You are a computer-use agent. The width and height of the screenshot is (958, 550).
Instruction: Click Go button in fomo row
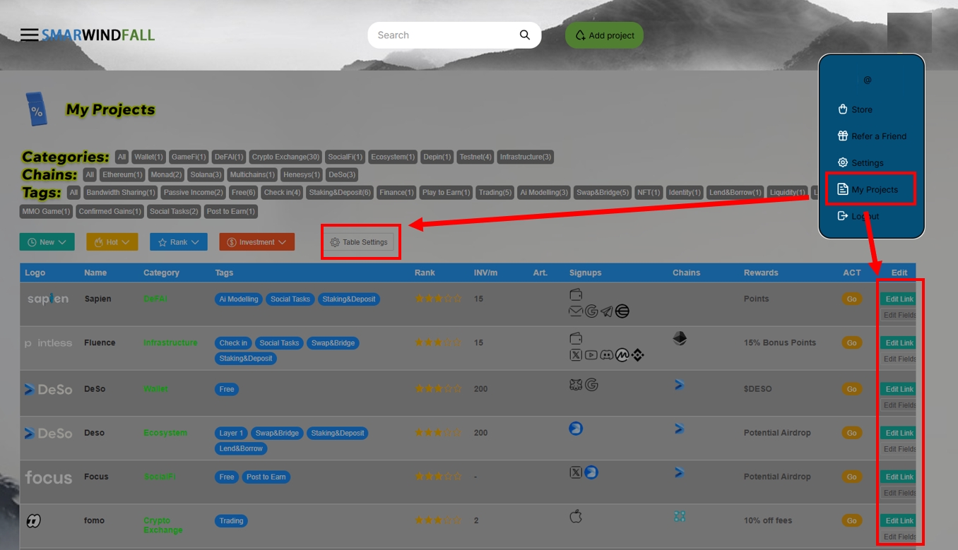click(852, 521)
